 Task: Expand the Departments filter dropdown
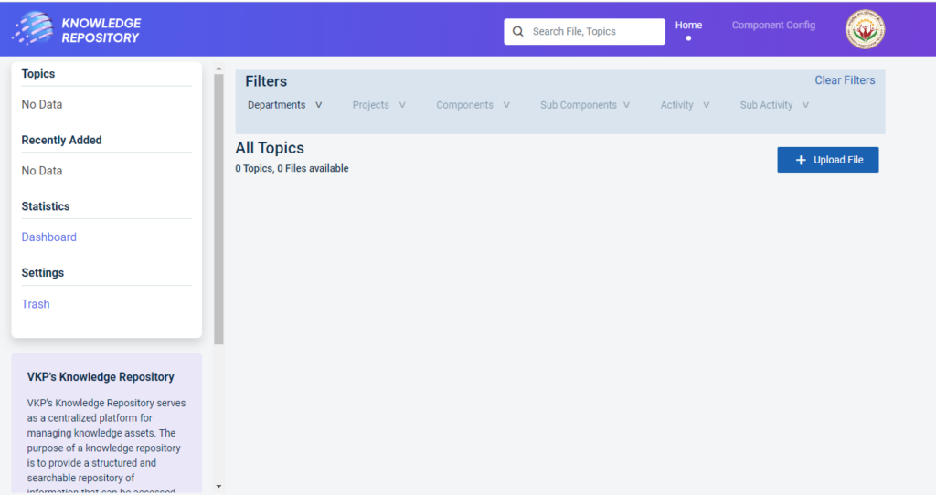pyautogui.click(x=284, y=105)
